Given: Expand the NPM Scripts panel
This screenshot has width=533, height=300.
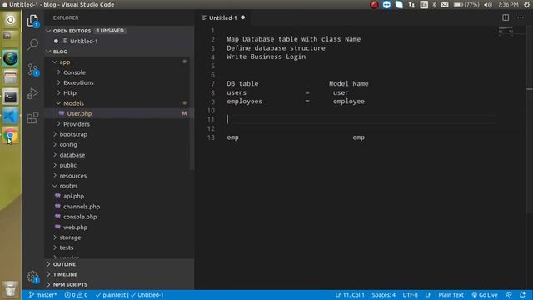Looking at the screenshot, I should 119,285.
